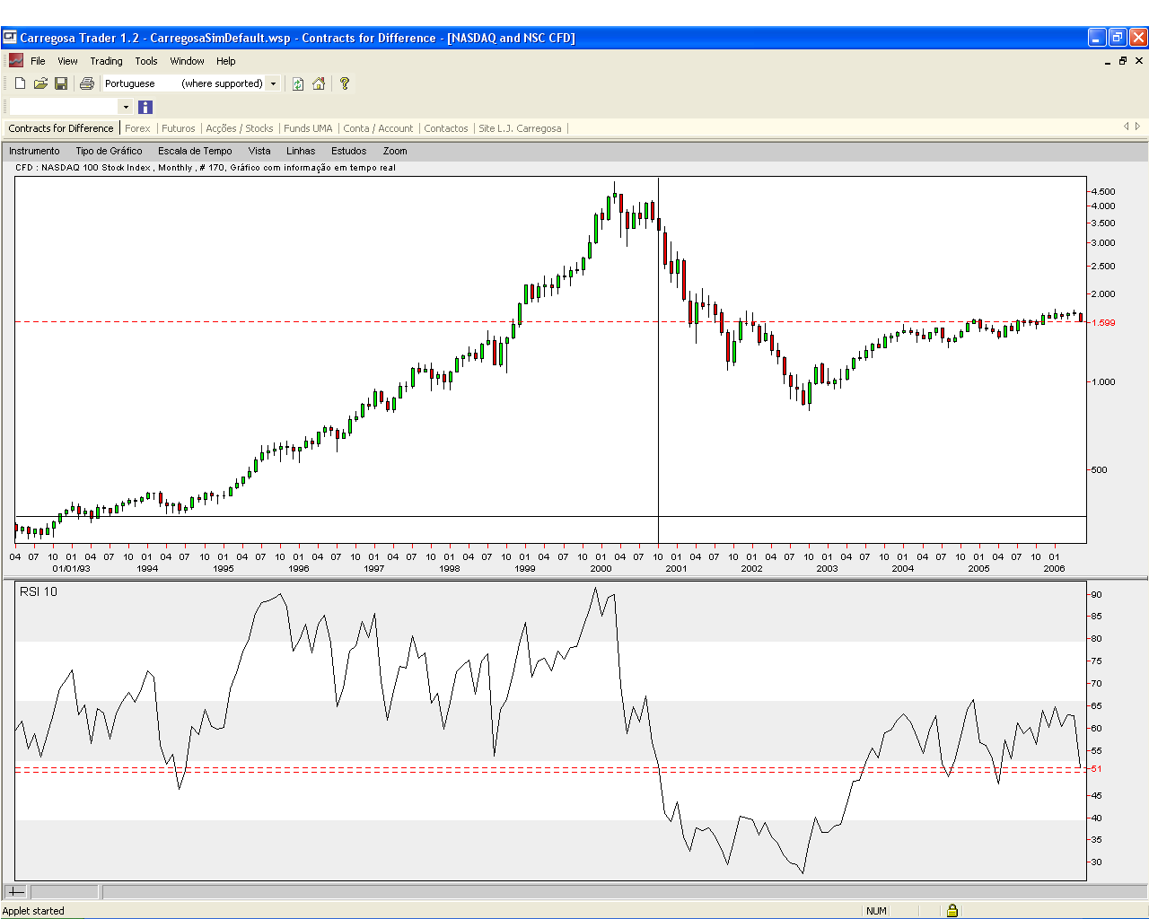Screen dimensions: 1149x919
Task: Click the padlock icon in status bar
Action: [952, 910]
